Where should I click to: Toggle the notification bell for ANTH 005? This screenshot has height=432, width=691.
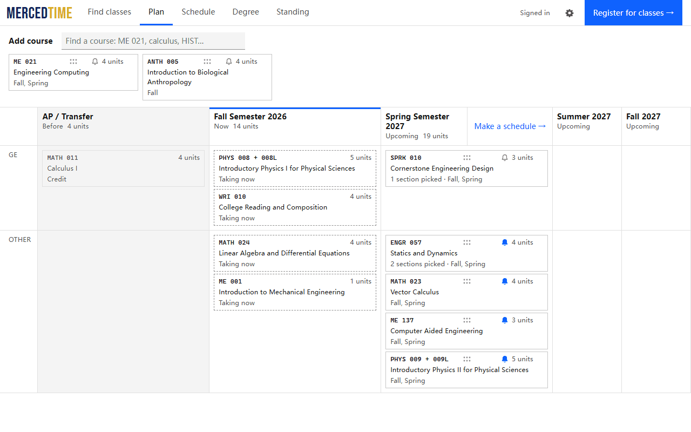(229, 62)
